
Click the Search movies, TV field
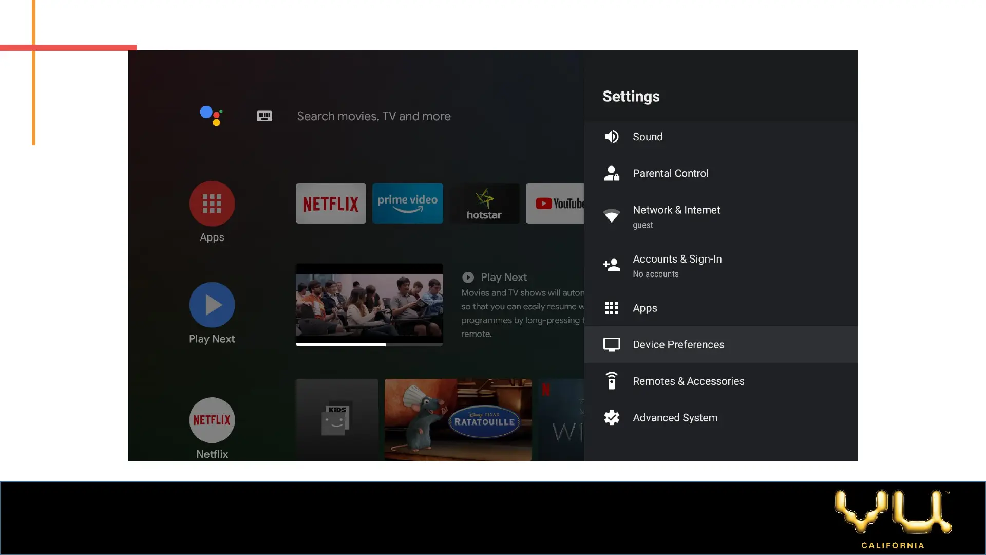pos(374,116)
